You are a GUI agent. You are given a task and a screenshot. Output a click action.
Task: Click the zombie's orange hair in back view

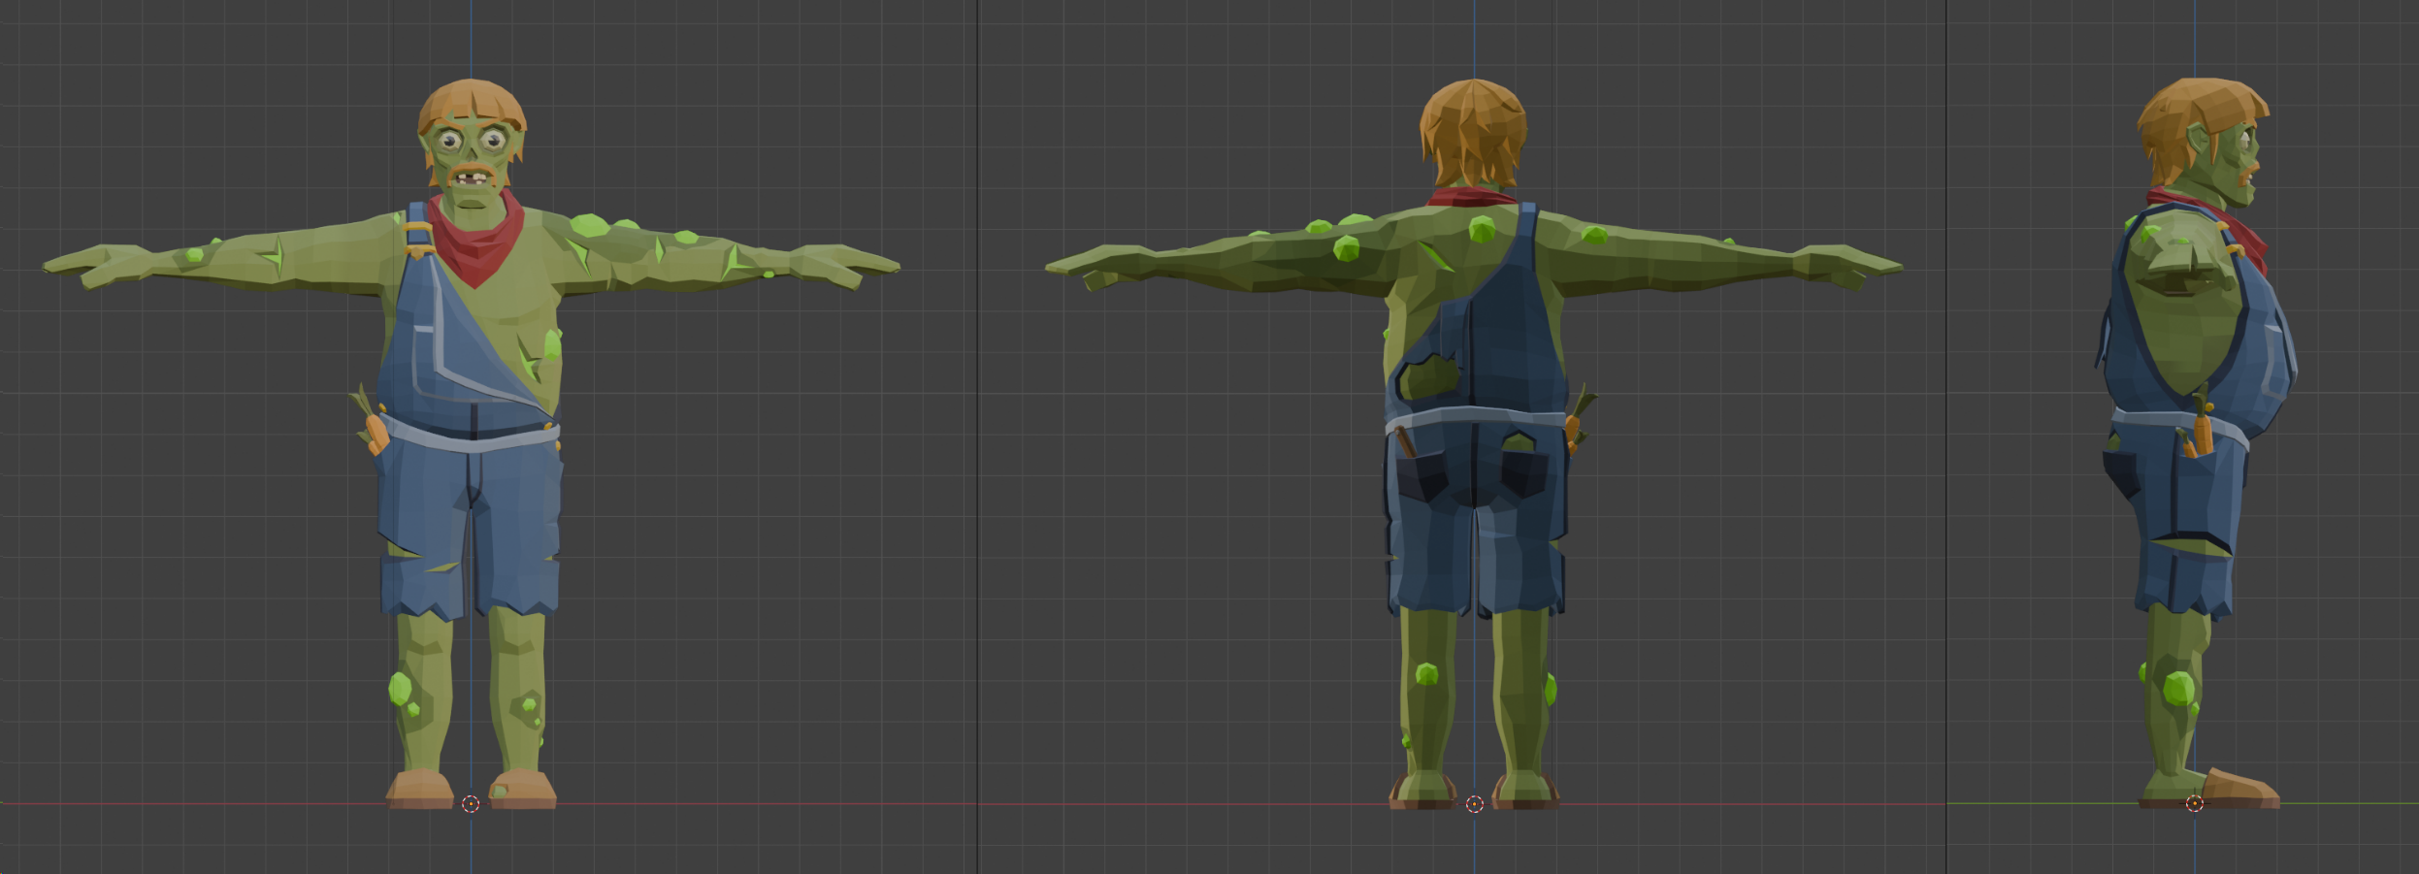(1473, 131)
